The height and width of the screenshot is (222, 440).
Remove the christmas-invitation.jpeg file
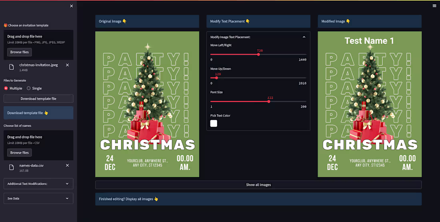tap(67, 65)
